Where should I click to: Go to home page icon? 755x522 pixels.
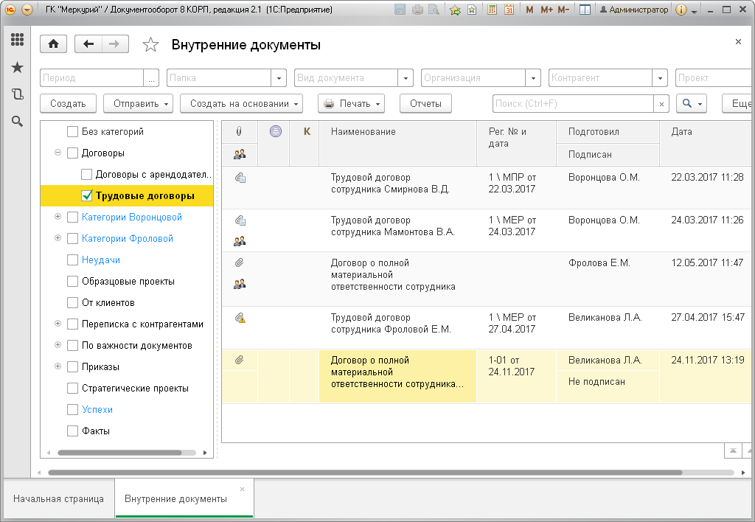pyautogui.click(x=53, y=44)
